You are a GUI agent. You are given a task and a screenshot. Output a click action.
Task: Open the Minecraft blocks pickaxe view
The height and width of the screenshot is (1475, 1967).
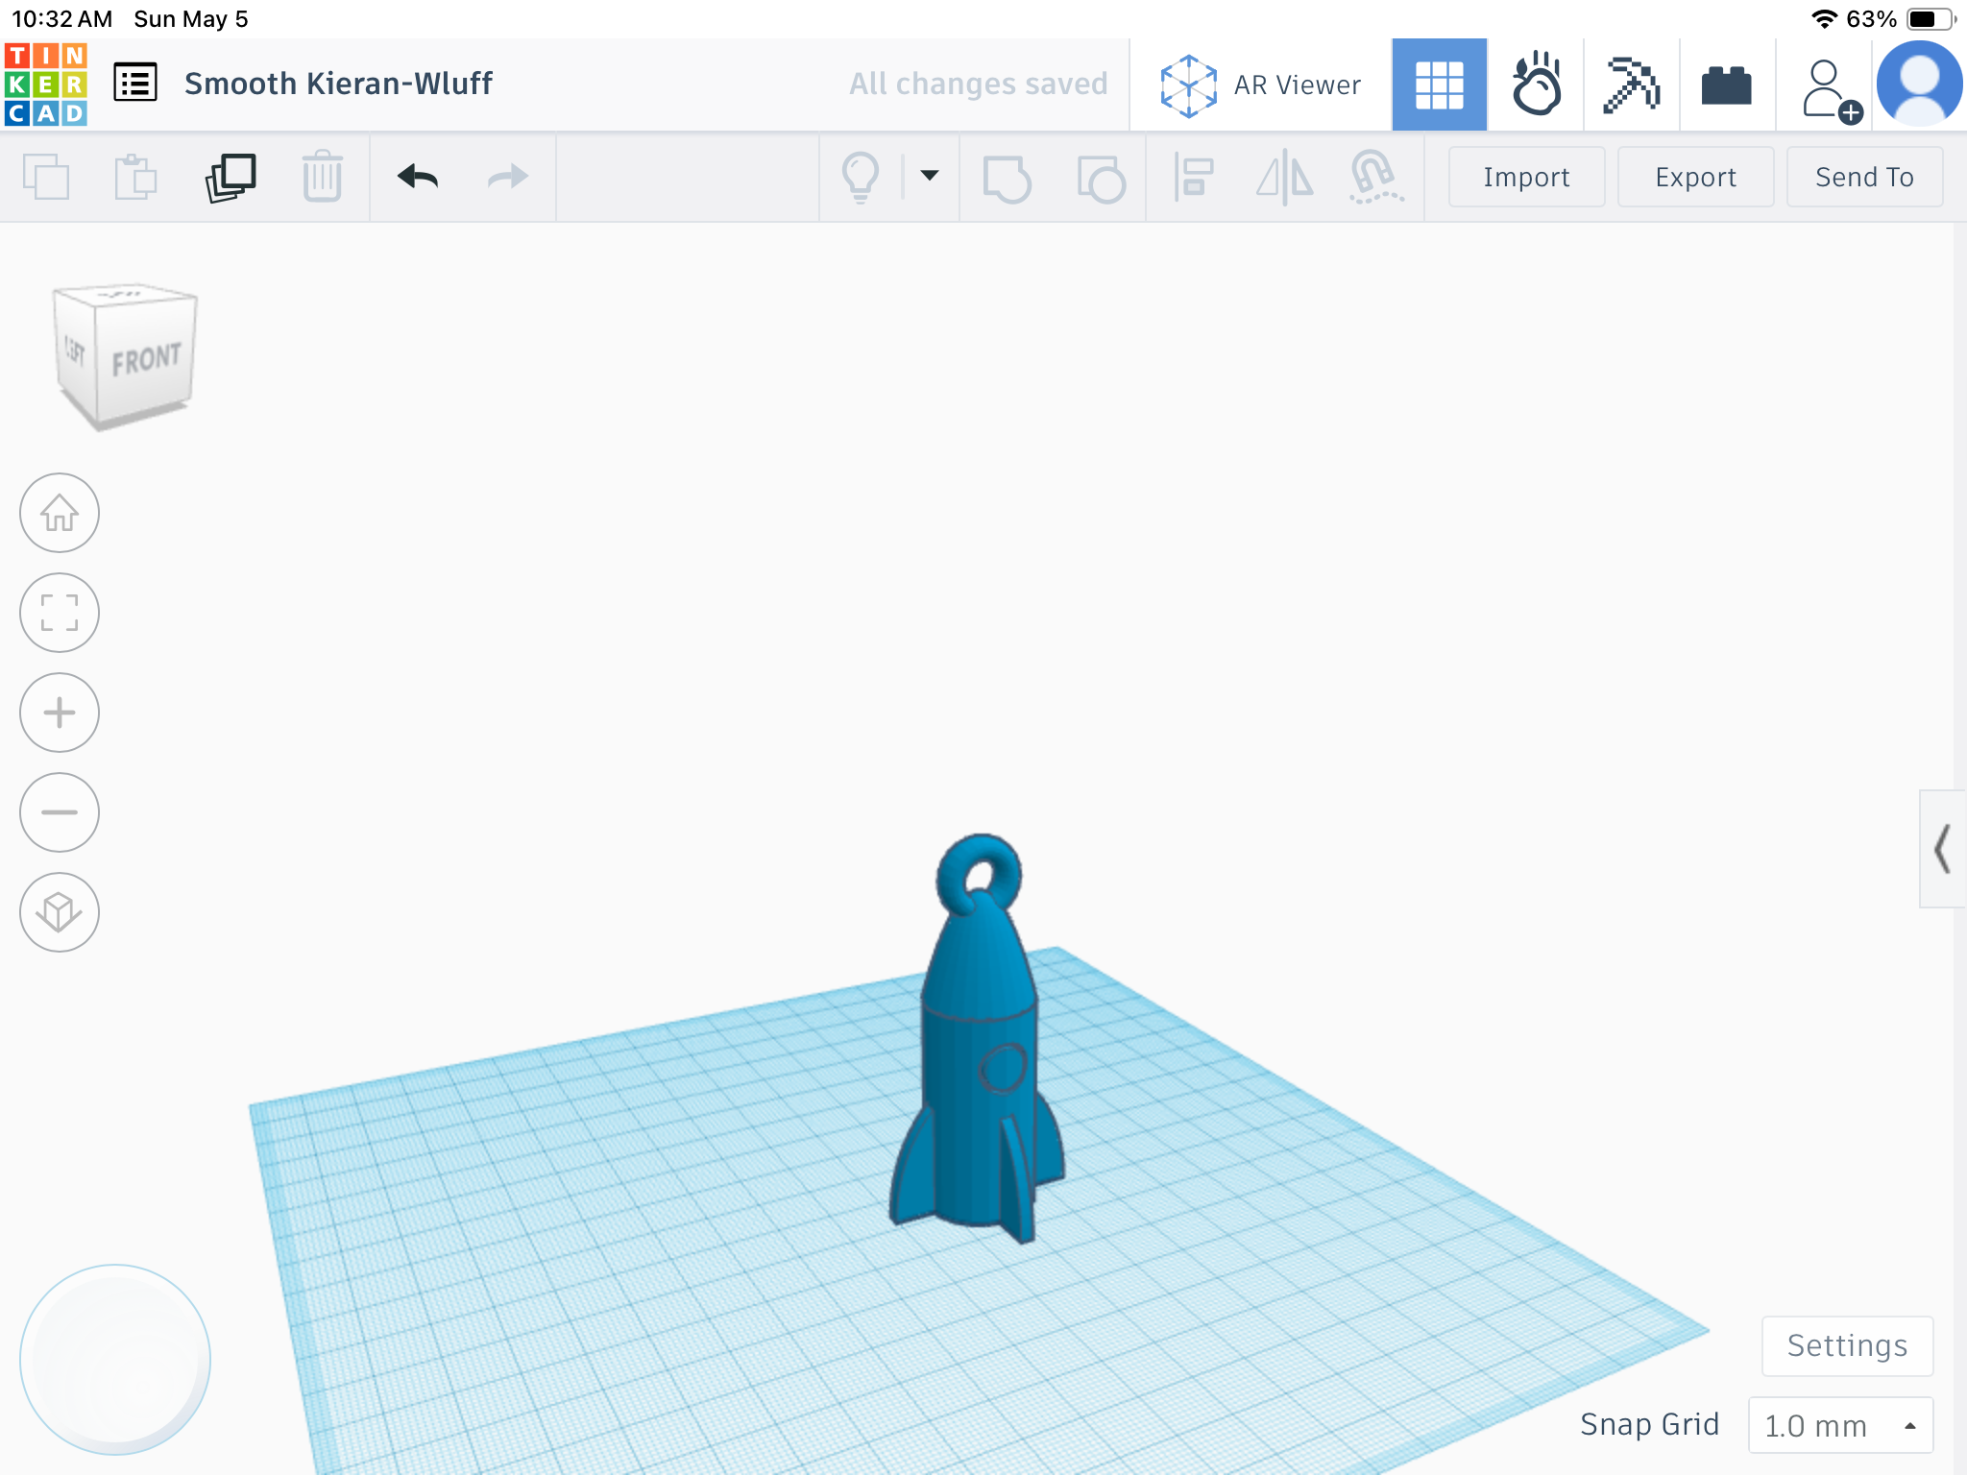click(x=1631, y=85)
